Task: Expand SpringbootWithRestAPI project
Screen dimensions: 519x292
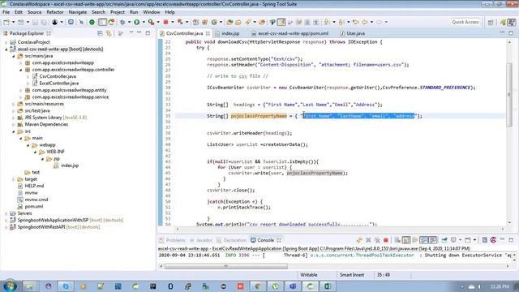Action: click(6, 227)
